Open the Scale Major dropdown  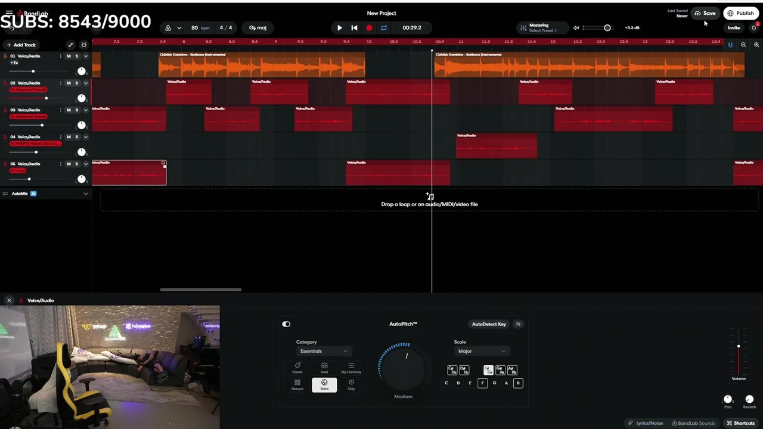481,351
